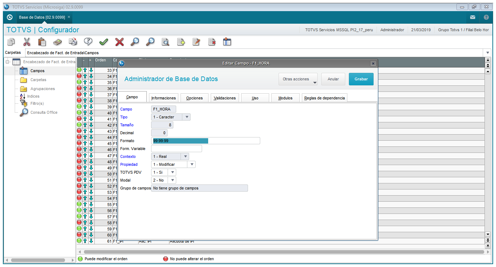Click the green status circle on row 42
This screenshot has height=267, width=496.
pos(79,125)
